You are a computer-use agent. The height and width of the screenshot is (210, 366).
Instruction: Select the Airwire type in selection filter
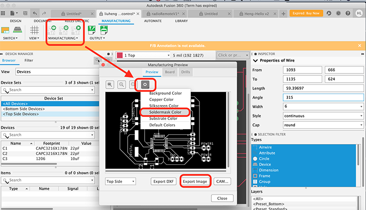(x=265, y=147)
